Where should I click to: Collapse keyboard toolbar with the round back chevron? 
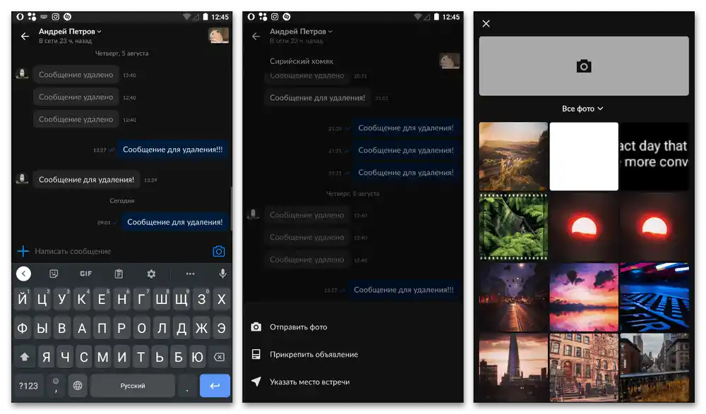pyautogui.click(x=23, y=273)
